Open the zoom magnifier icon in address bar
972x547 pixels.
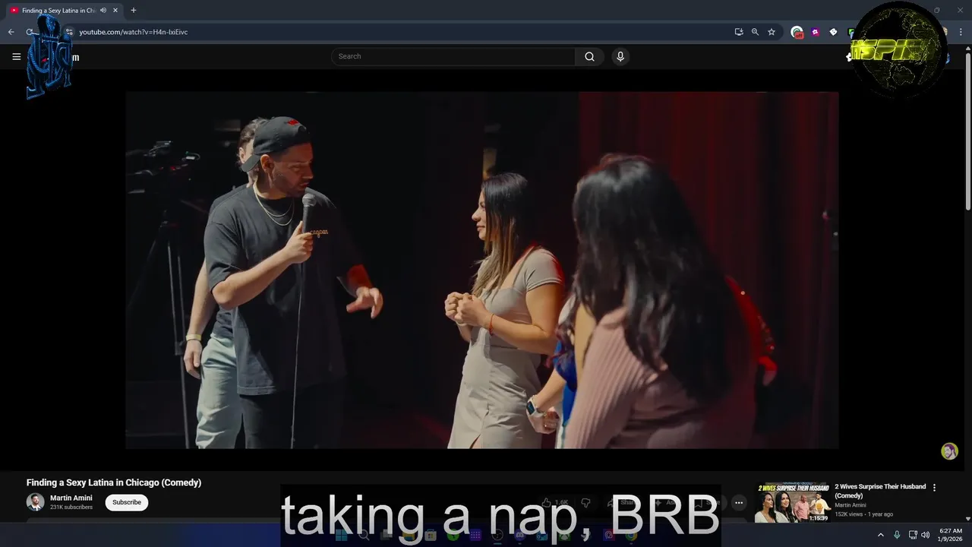755,32
